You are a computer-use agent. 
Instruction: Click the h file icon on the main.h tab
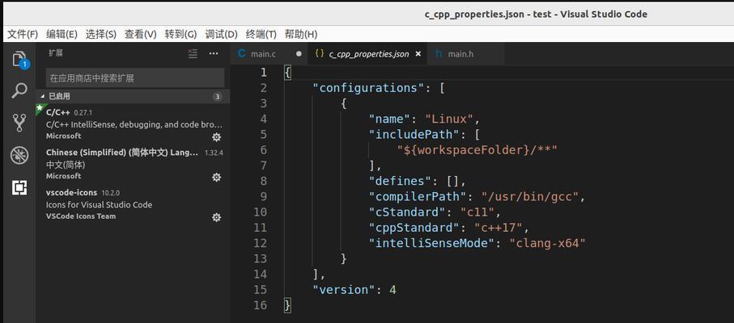click(439, 53)
